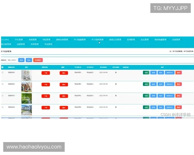Expand the 课程信息管理 dropdown menu

(62, 40)
